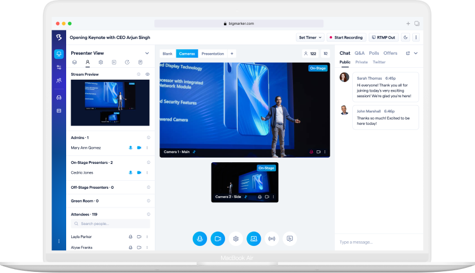
Task: Click the chat note button in bottom controls
Action: click(290, 239)
